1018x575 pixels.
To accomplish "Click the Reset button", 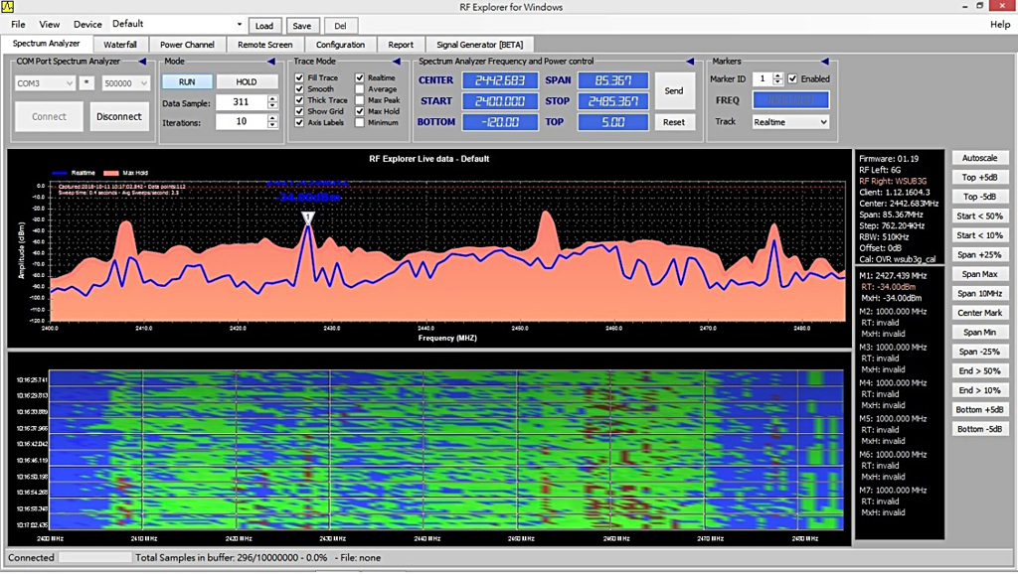I will point(674,122).
